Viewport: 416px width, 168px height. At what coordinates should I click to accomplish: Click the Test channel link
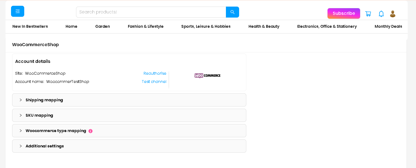(x=154, y=82)
